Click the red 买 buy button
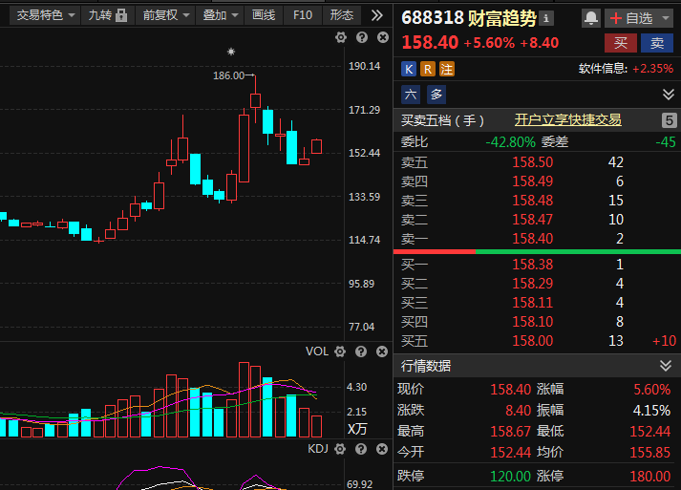Screen dimensions: 681x490 [621, 43]
